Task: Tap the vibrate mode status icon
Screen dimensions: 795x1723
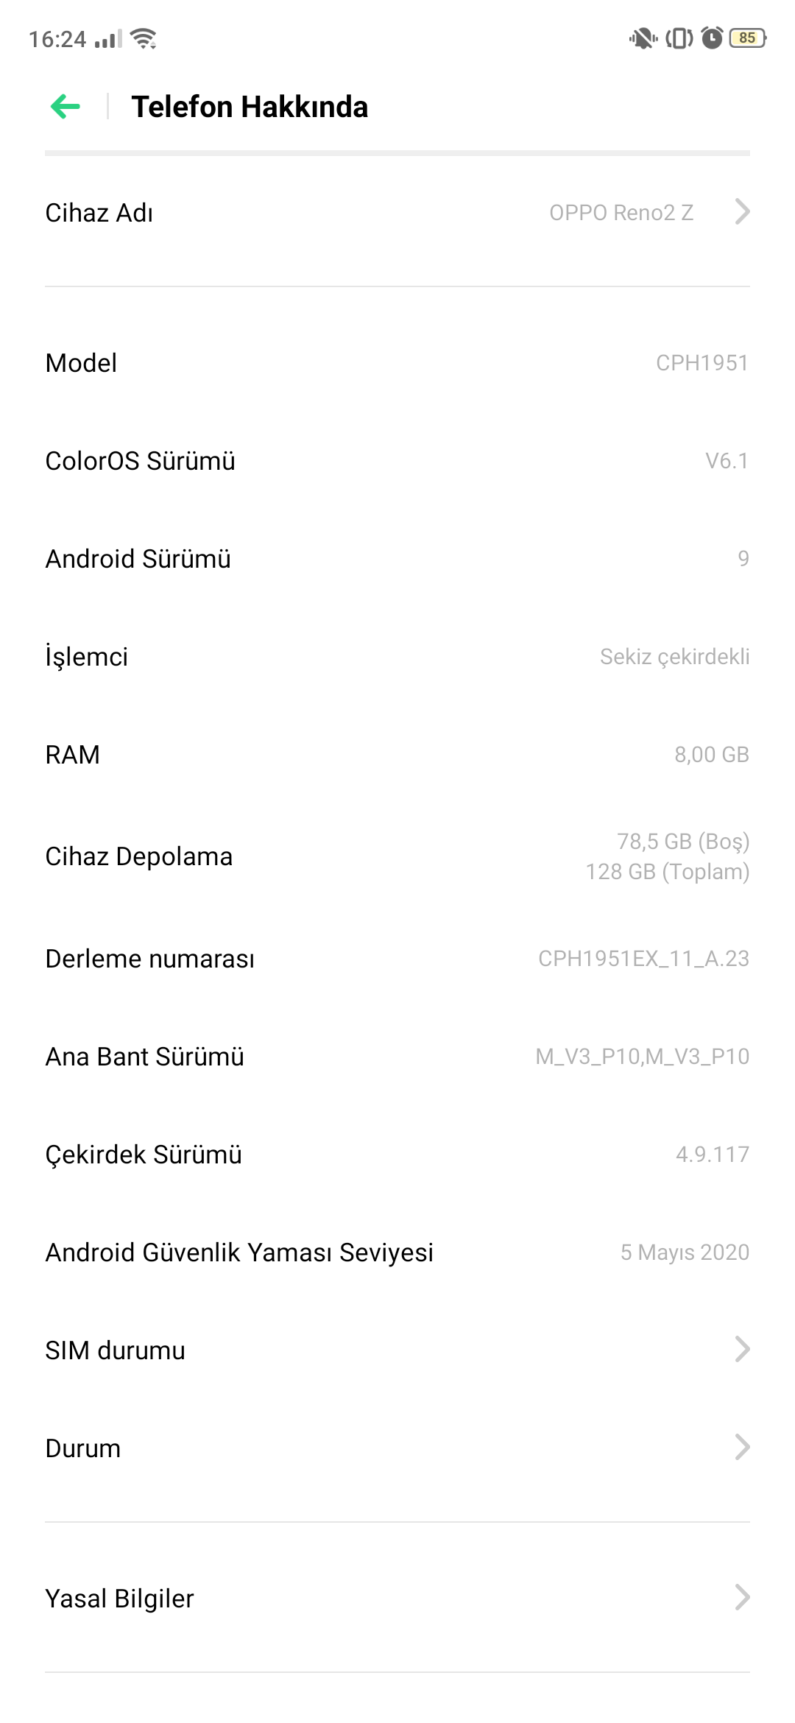Action: [x=679, y=38]
